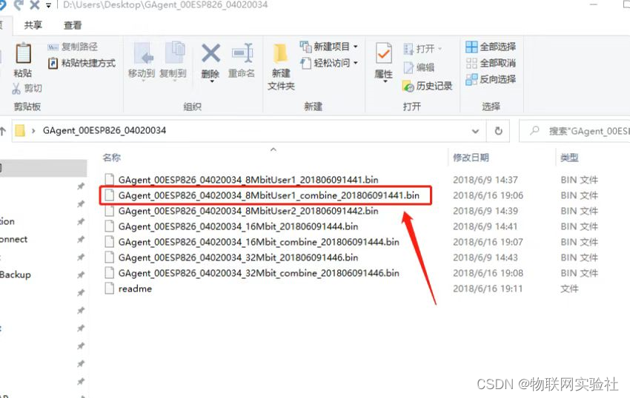Click Select all (全部选择)

(x=491, y=47)
